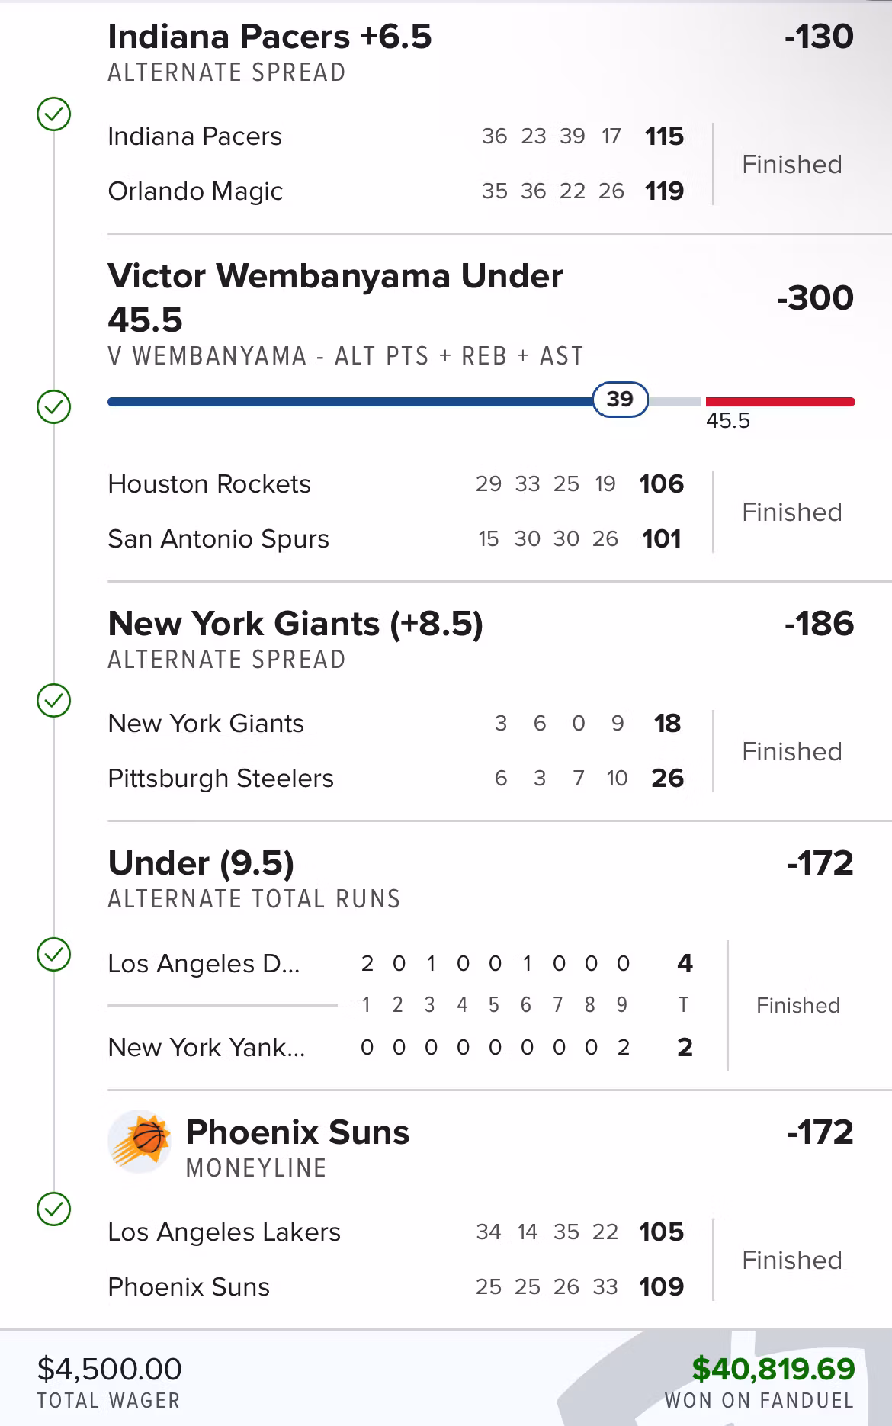Click the -130 odds for Pacers spread
Viewport: 892px width, 1426px height.
(819, 37)
